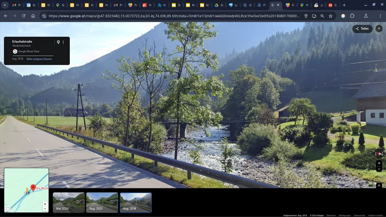This screenshot has height=217, width=386.
Task: Click the 'Bilder jüngsten Datums' link
Action: coord(39,59)
